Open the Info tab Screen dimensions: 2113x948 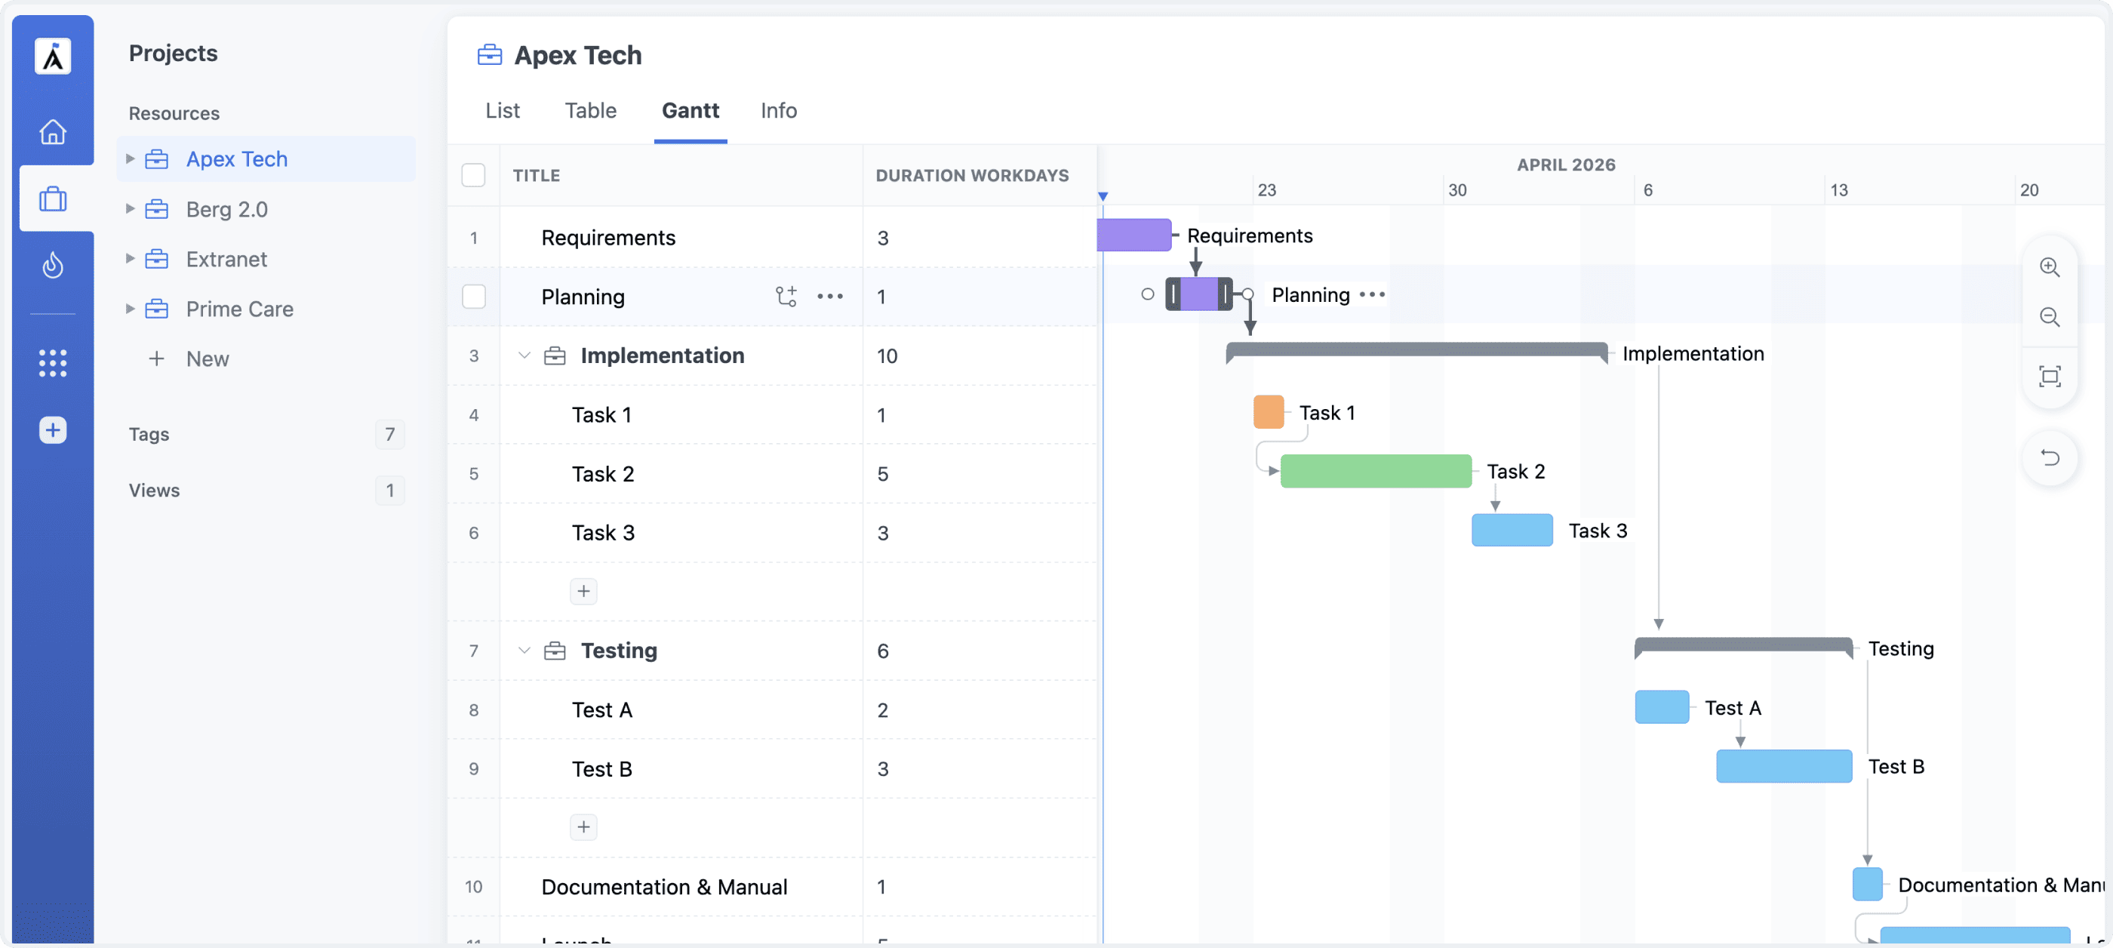[777, 111]
